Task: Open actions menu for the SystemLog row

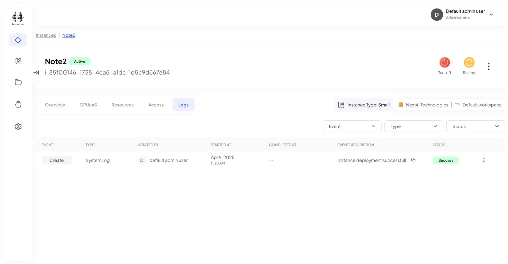Action: pos(484,160)
